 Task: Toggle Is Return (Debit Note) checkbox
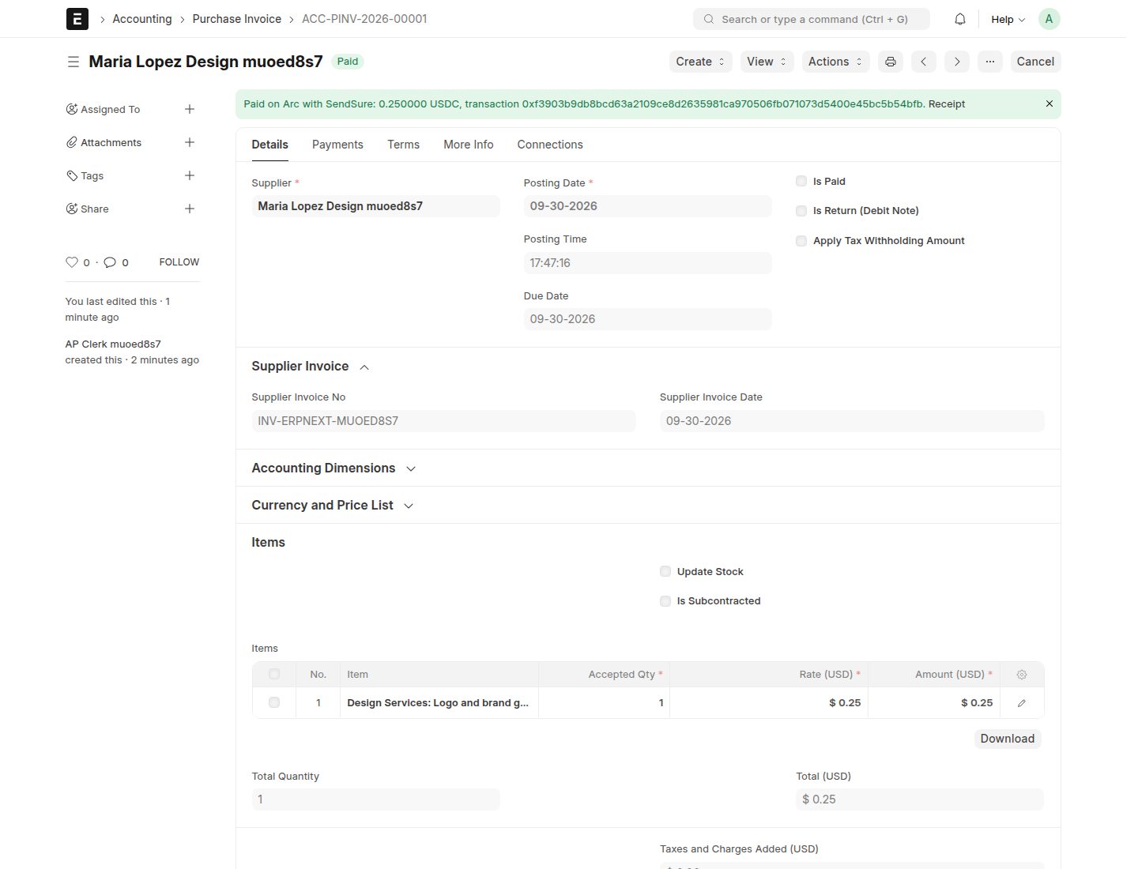[x=801, y=211]
